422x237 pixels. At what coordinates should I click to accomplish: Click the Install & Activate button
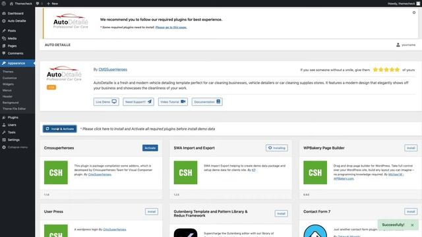click(x=60, y=129)
